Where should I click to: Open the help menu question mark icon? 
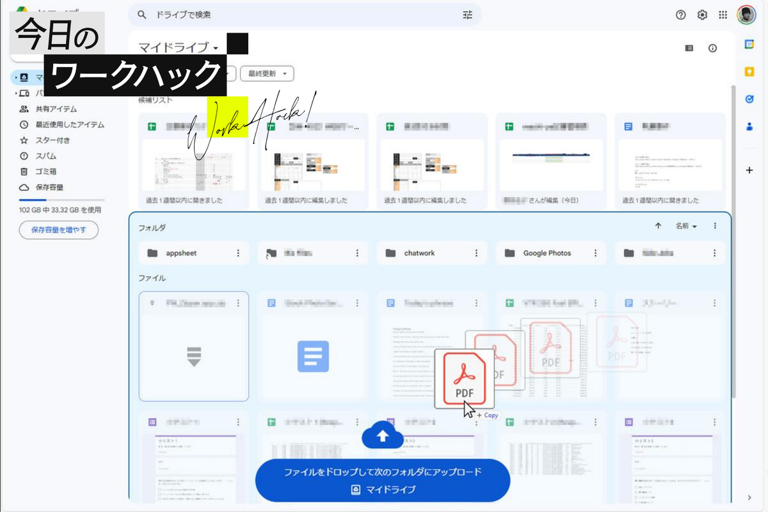(x=680, y=14)
